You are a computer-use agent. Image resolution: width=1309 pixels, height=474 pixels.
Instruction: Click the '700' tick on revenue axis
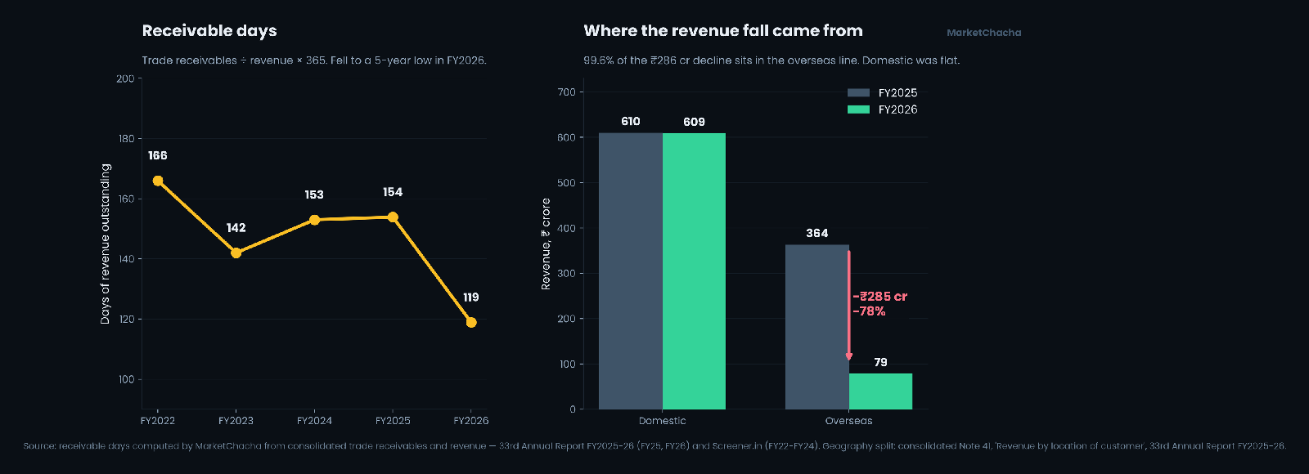point(566,92)
